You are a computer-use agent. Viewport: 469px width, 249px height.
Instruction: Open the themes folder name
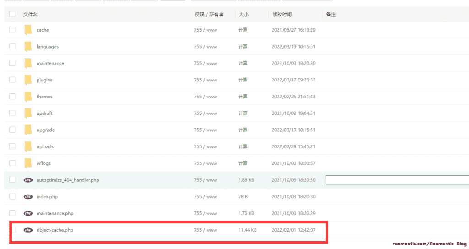[44, 97]
